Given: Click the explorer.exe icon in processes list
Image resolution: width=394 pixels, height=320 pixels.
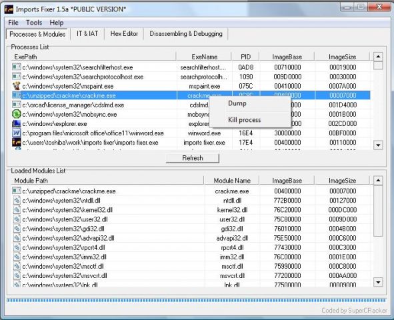Looking at the screenshot, I should click(x=16, y=123).
